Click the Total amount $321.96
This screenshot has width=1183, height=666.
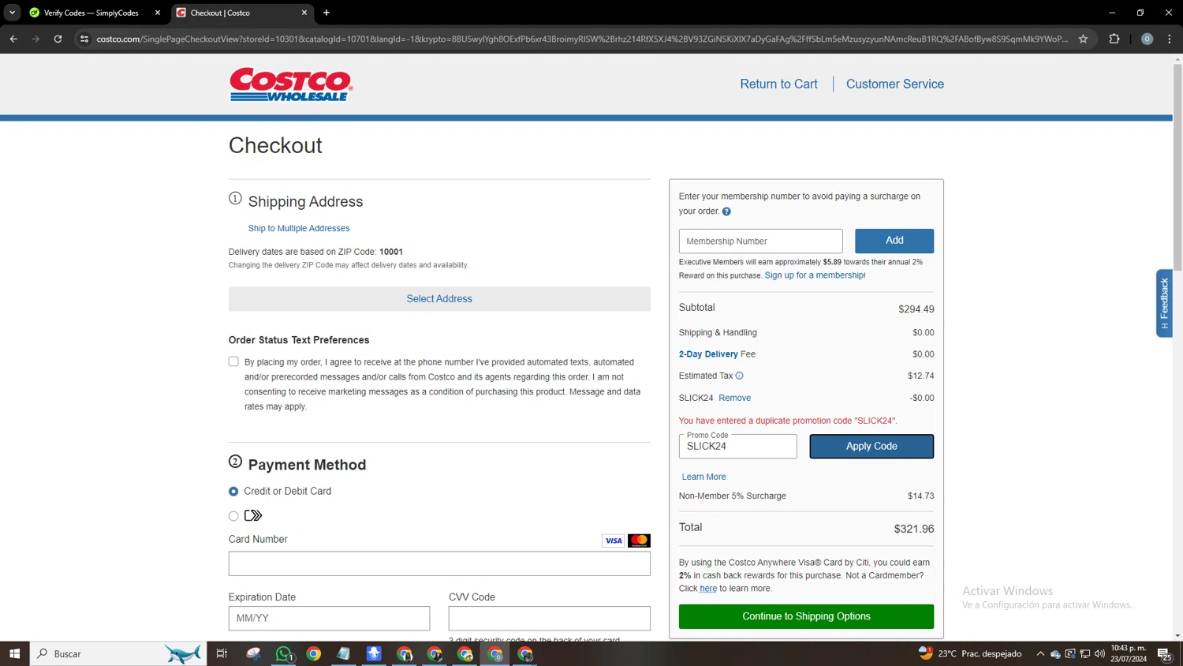[x=913, y=529]
